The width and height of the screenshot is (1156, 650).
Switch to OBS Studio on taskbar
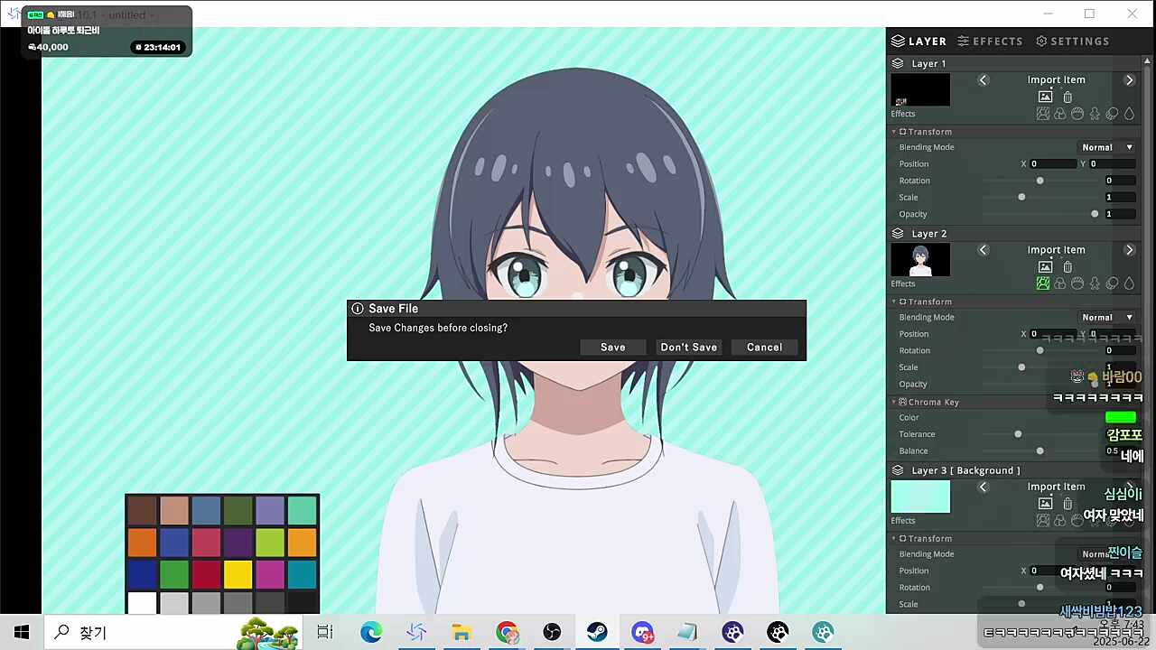point(552,633)
